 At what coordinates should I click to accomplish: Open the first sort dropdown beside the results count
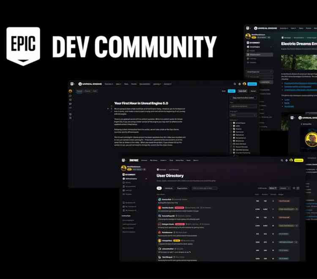(273, 188)
